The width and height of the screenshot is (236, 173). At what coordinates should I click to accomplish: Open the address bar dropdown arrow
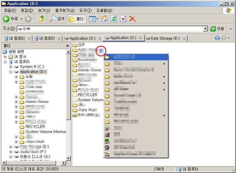click(x=206, y=29)
